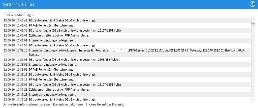
Task: Select the PPPoE-Fehler event at 12:46:46
Action: [51, 25]
